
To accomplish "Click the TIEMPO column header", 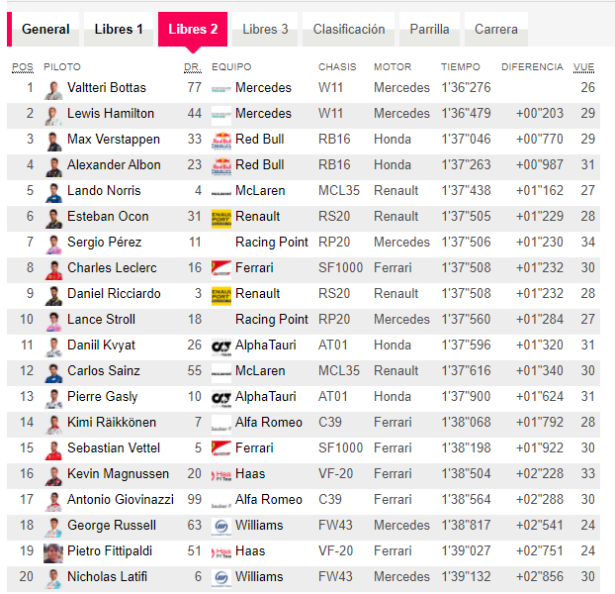I will tap(461, 67).
